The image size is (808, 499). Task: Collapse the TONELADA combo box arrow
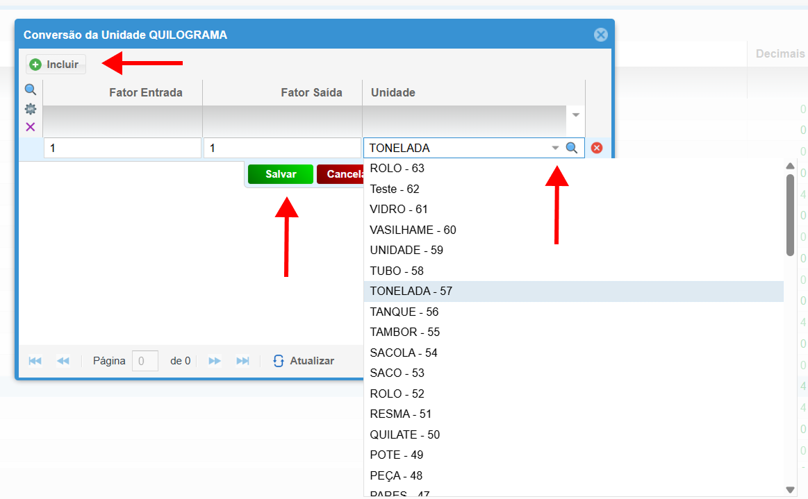(555, 148)
